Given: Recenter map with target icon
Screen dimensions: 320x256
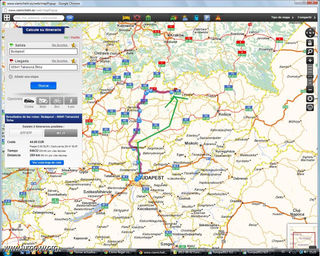Looking at the screenshot, I should click(x=310, y=99).
